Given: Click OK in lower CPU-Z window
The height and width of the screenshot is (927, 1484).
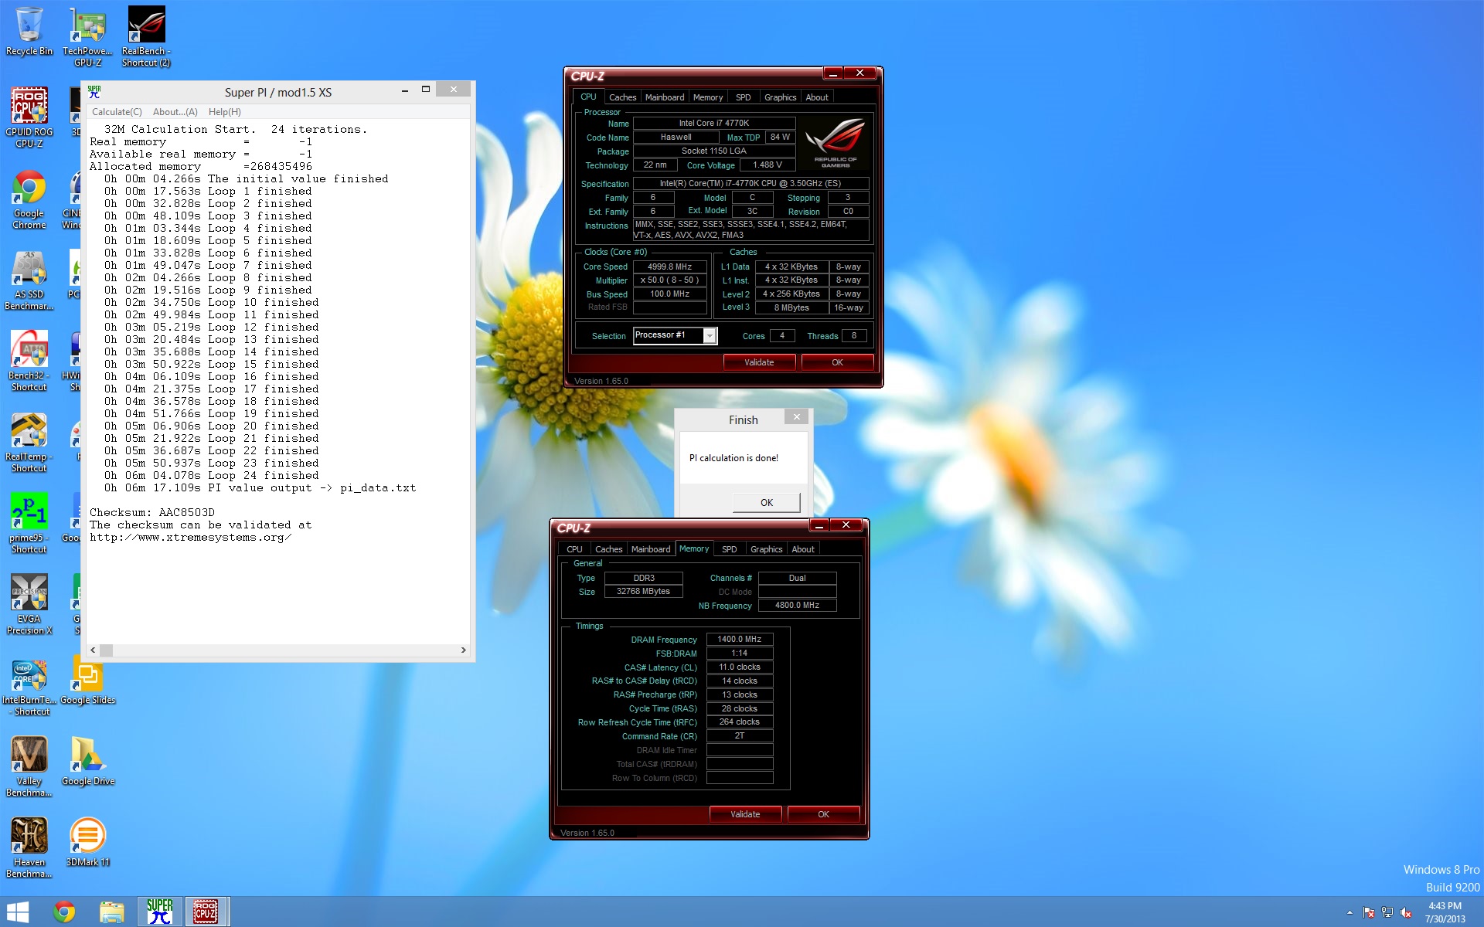Looking at the screenshot, I should coord(823,814).
